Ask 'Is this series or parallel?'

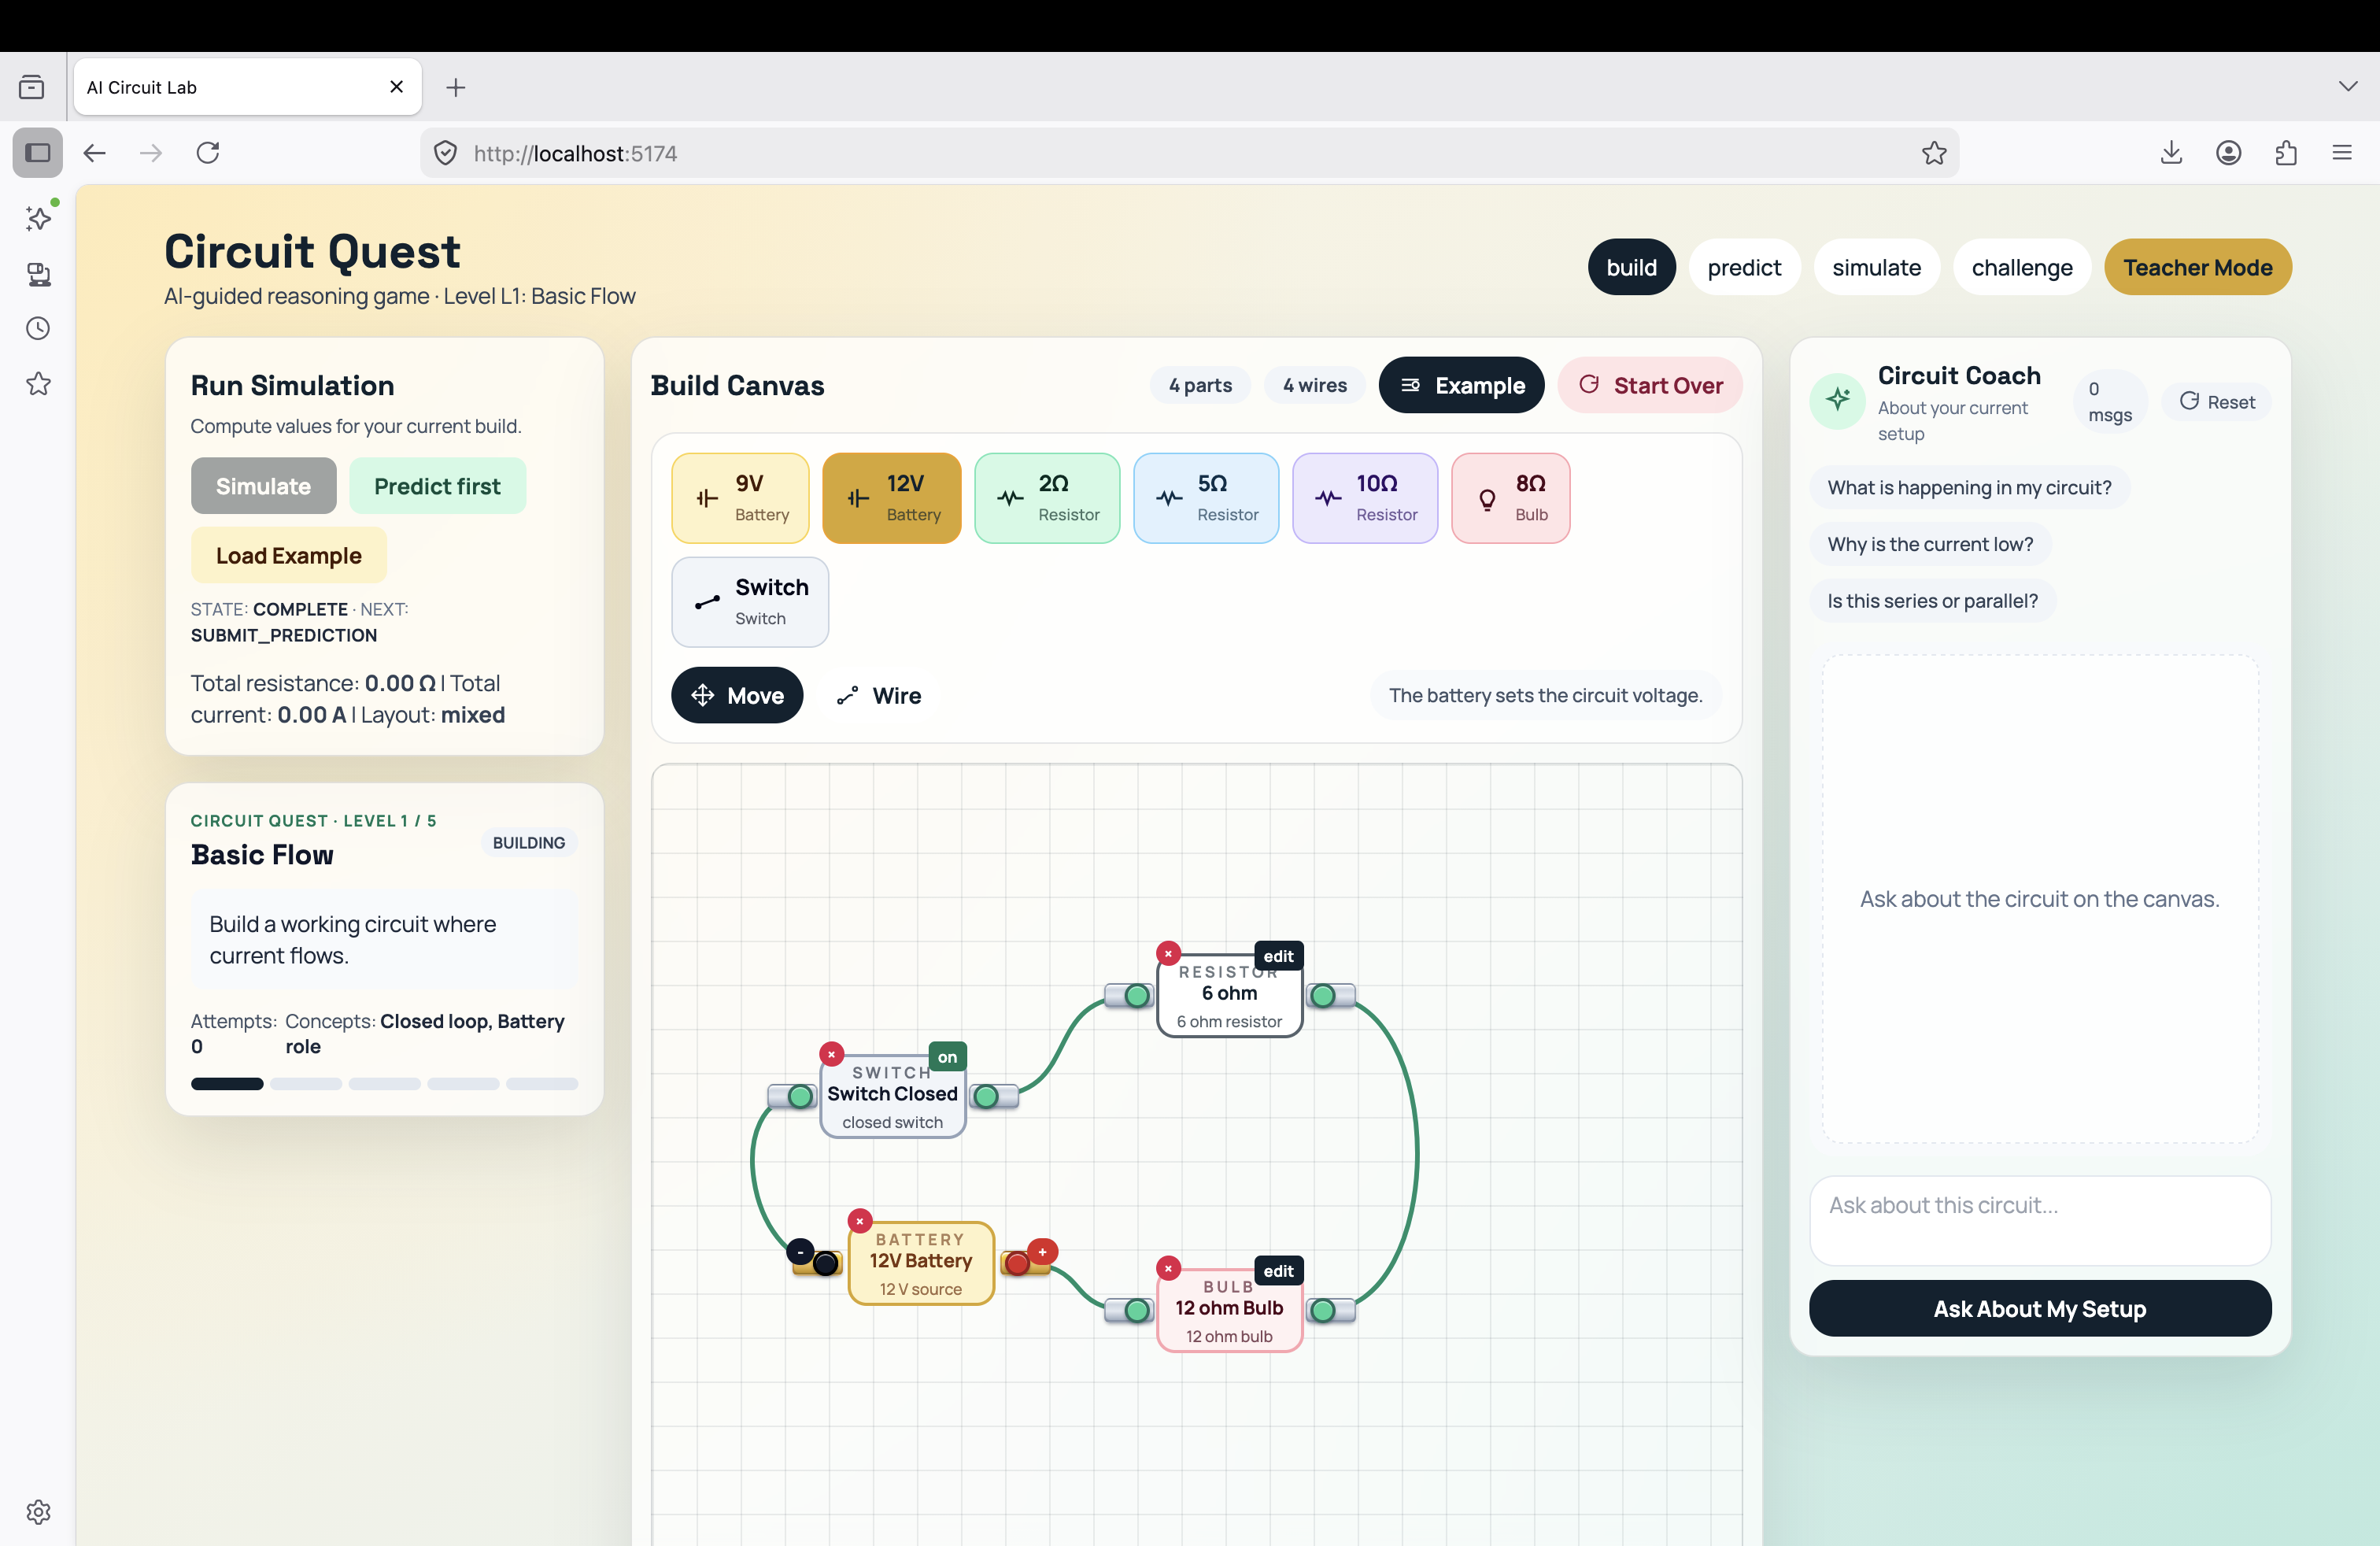[1932, 601]
